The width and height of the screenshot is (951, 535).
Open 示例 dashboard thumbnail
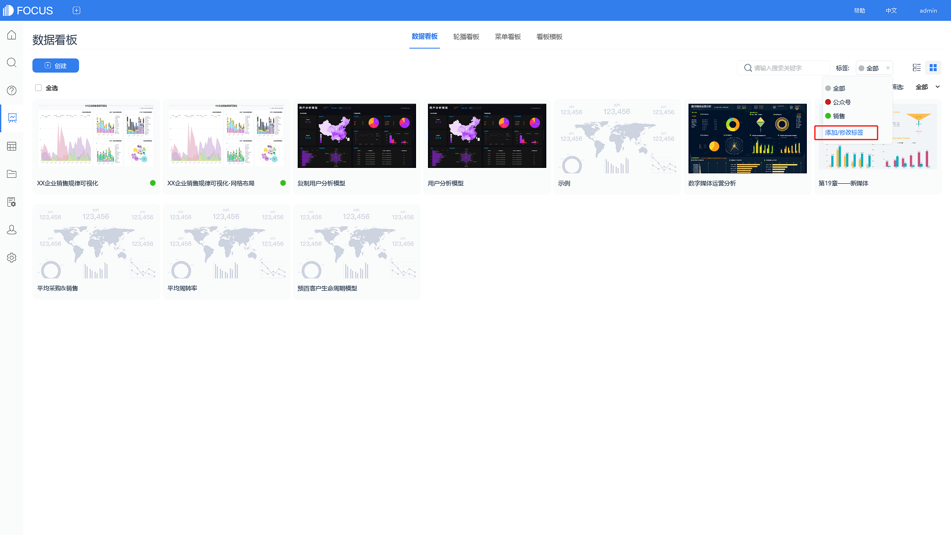click(617, 138)
